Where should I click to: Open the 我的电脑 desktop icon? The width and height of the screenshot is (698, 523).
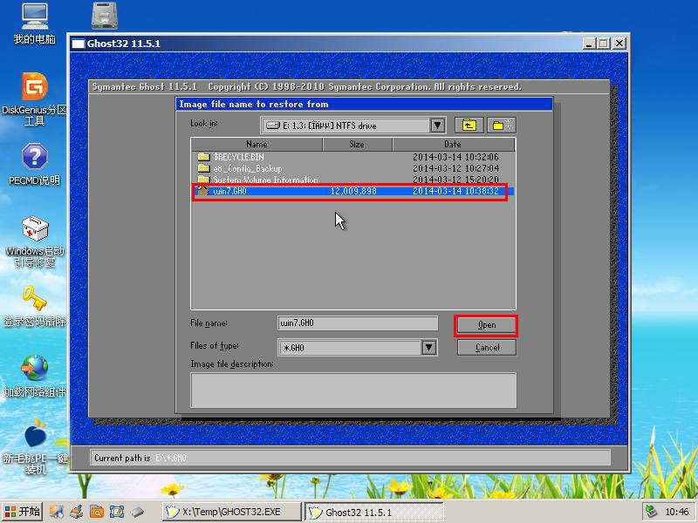coord(34,24)
